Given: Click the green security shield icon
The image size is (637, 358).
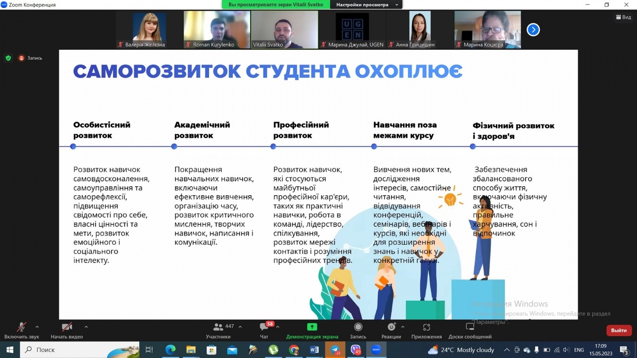Looking at the screenshot, I should pyautogui.click(x=8, y=58).
